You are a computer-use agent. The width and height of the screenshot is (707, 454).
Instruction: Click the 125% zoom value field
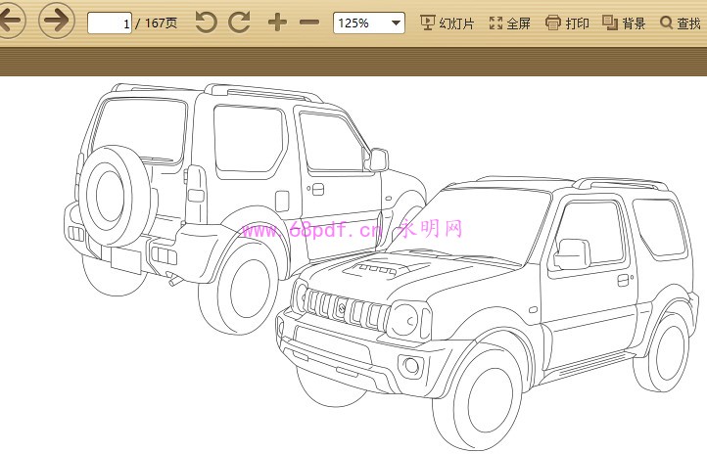tap(358, 23)
